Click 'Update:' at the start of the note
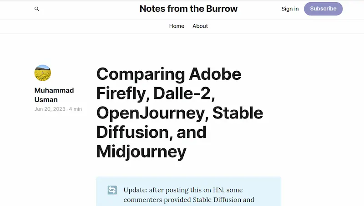 click(135, 190)
